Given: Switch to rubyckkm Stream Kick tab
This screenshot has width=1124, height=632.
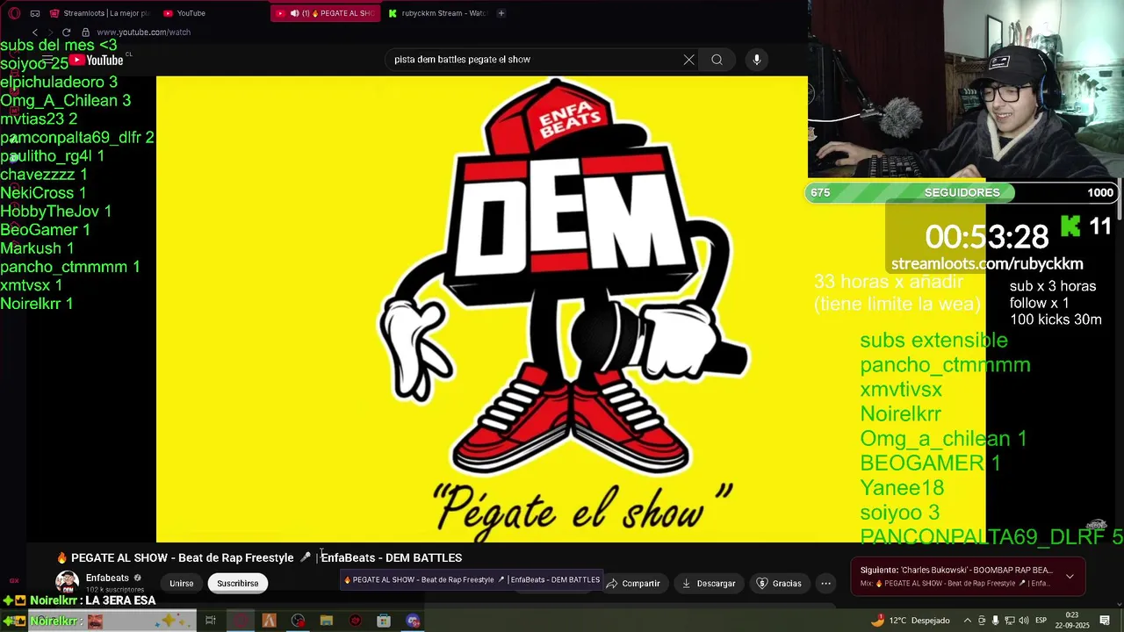Looking at the screenshot, I should pos(437,13).
